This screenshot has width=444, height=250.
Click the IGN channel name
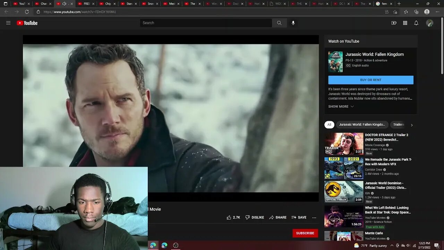click(367, 193)
